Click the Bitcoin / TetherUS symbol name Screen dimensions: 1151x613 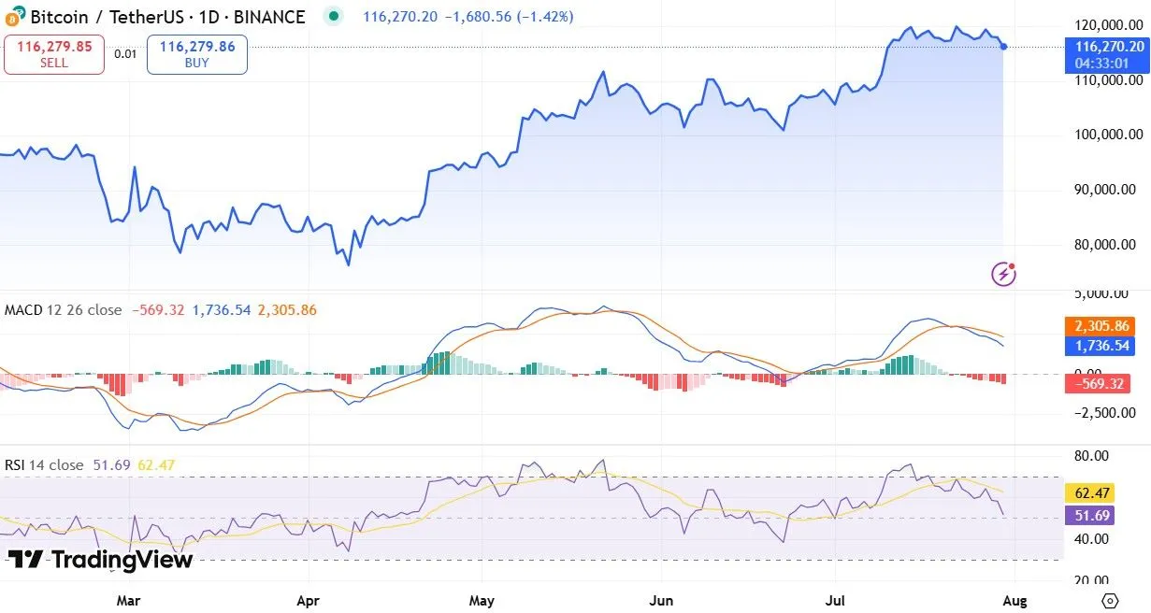pos(103,16)
